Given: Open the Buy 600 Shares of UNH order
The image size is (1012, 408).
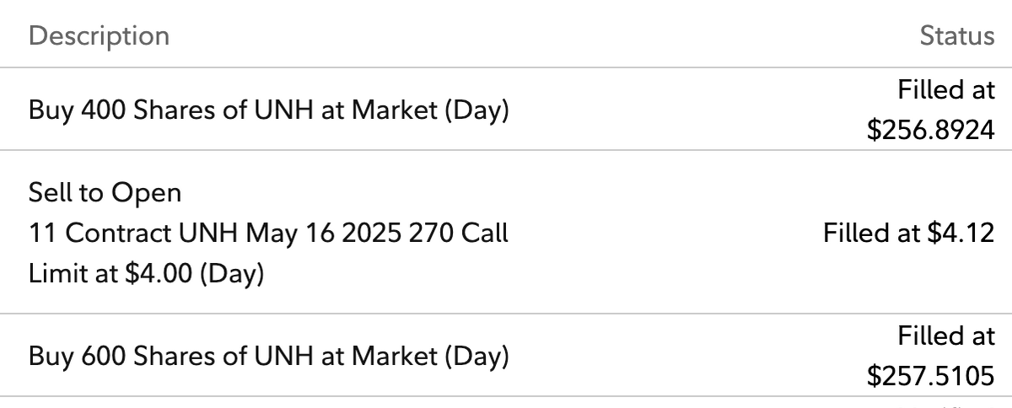Looking at the screenshot, I should coord(506,356).
